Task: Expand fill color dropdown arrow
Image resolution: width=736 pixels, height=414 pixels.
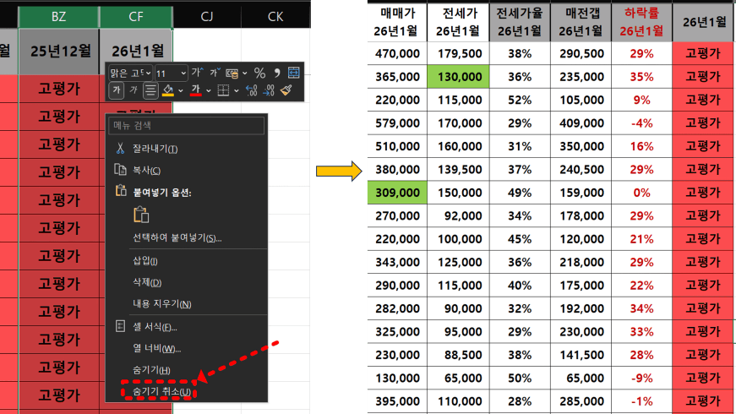Action: click(x=180, y=90)
